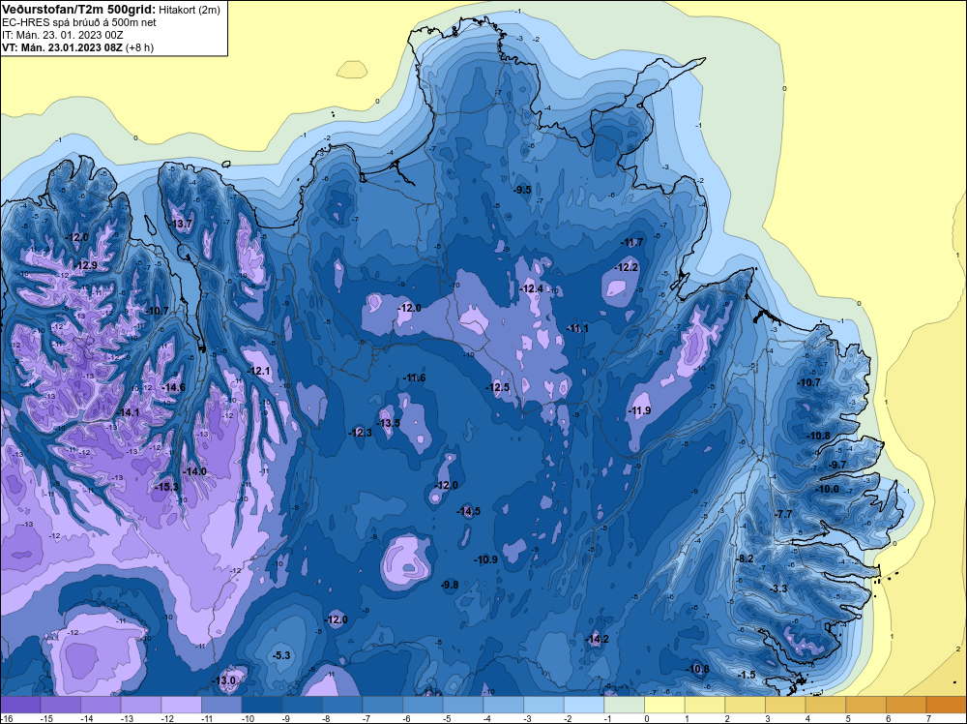Click the legend swatch between -4 and -3
The image size is (967, 724).
(504, 705)
